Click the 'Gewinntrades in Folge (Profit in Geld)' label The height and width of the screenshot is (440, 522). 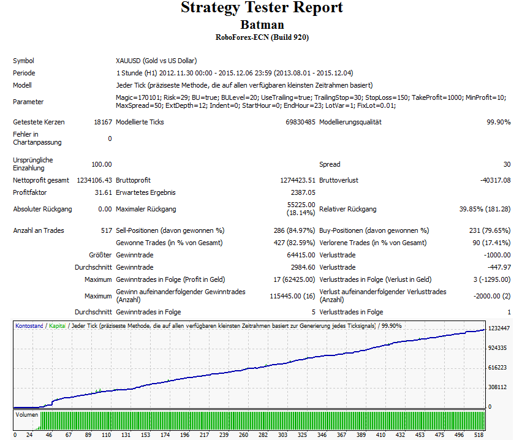(x=170, y=280)
